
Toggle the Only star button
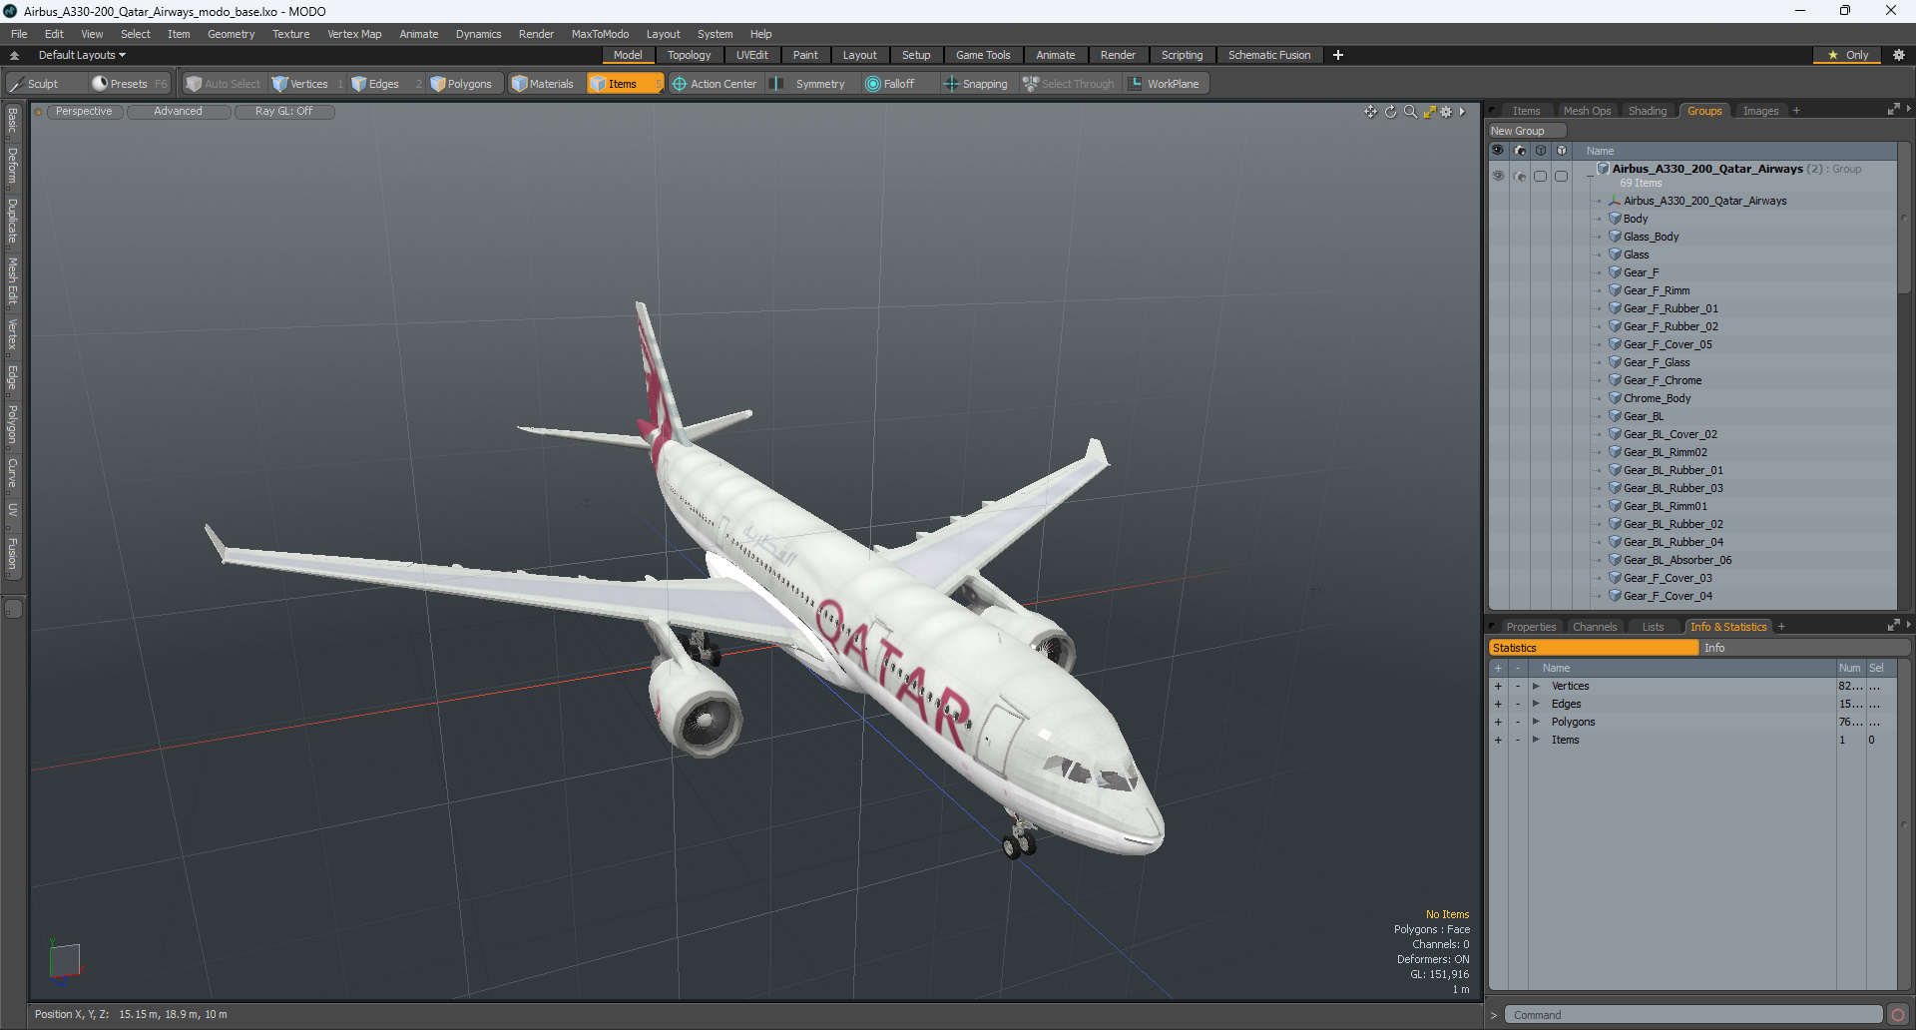(1848, 55)
